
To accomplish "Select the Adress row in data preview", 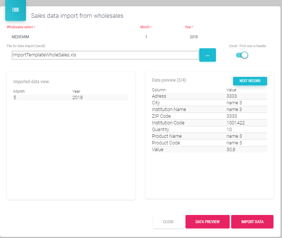I will (209, 96).
